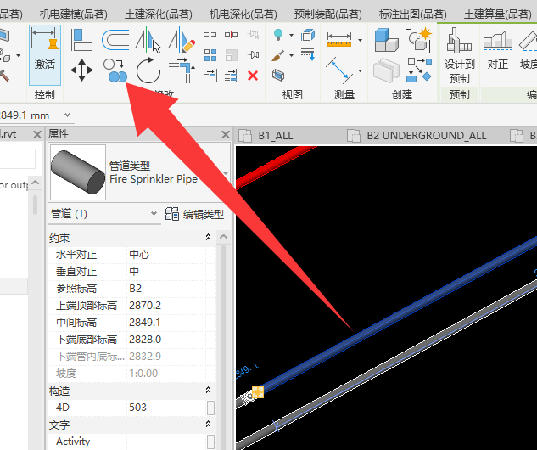This screenshot has height=450, width=537.
Task: Open the pipe type selector dropdown
Action: click(226, 172)
